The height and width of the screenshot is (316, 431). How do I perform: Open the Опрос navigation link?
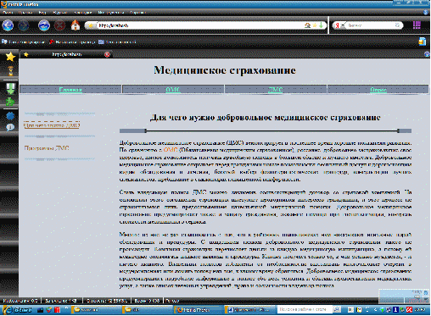pos(378,90)
